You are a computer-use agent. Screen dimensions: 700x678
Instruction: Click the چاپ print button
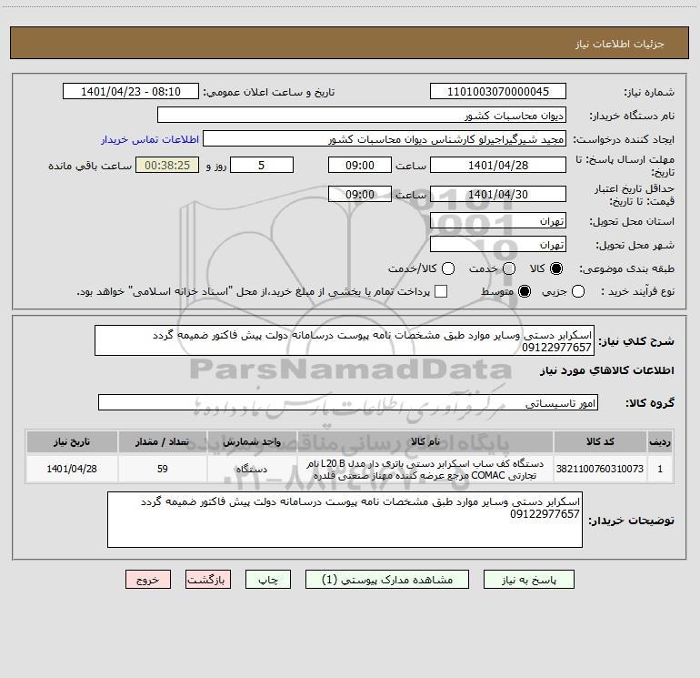(268, 580)
